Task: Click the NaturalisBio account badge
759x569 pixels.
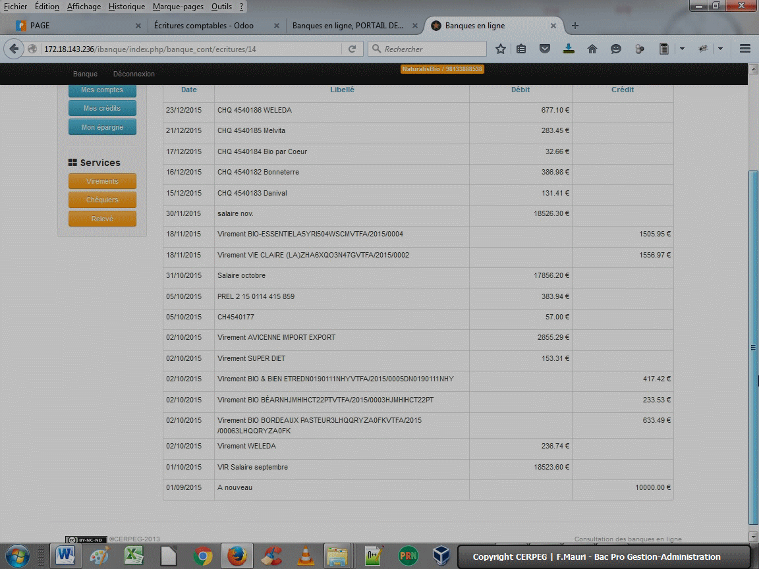Action: coord(442,69)
